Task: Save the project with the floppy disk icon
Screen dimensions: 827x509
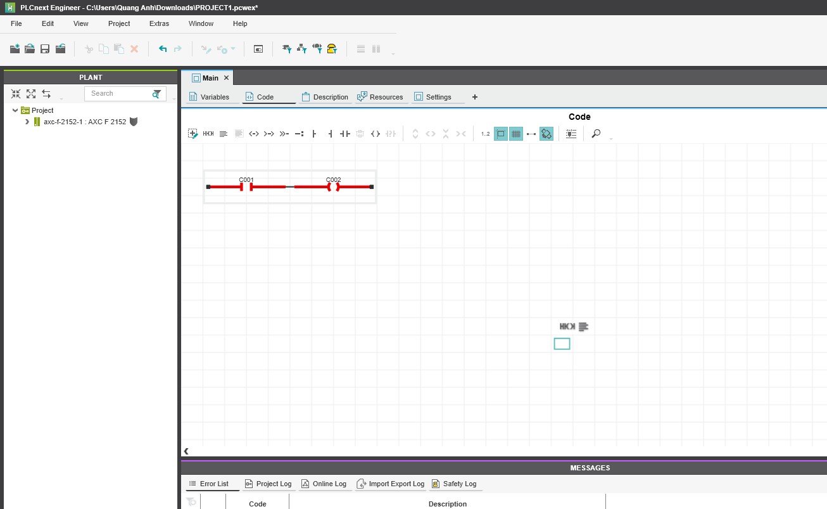Action: click(45, 49)
